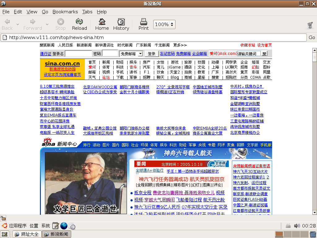This screenshot has height=238, width=317.
Task: Open the 位置 panel menu
Action: point(34,226)
